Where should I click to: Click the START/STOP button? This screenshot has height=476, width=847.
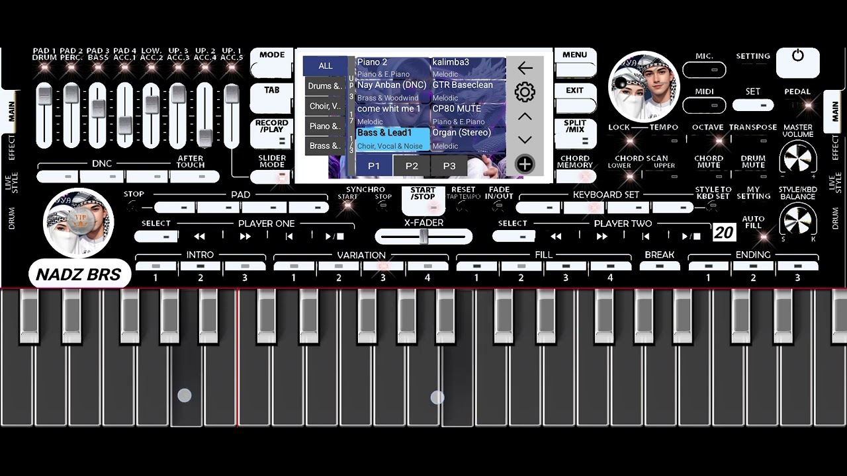(x=423, y=201)
